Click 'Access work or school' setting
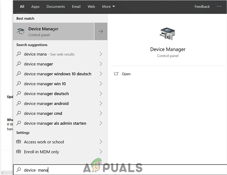Viewport: 227px width, 175px height. (x=60, y=142)
